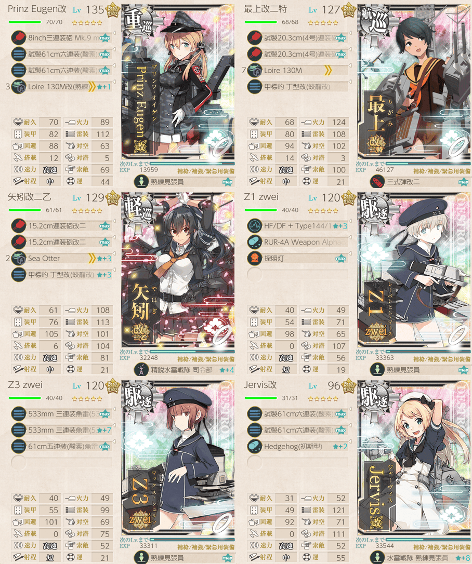Click the arrow beside first 533mm 三連装魚雷 slot
Viewport: 472px width, 564px height.
(114, 409)
